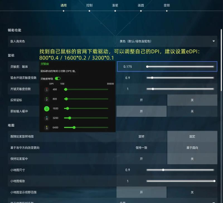
Task: Turn 原始输入缓冲 to 开
Action: tap(142, 111)
